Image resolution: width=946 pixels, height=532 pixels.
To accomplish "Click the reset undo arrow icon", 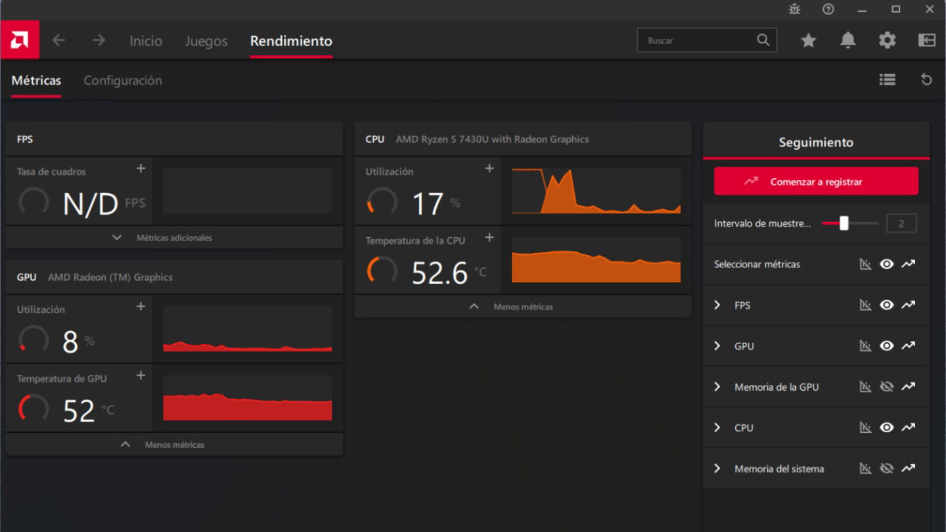I will tap(926, 79).
